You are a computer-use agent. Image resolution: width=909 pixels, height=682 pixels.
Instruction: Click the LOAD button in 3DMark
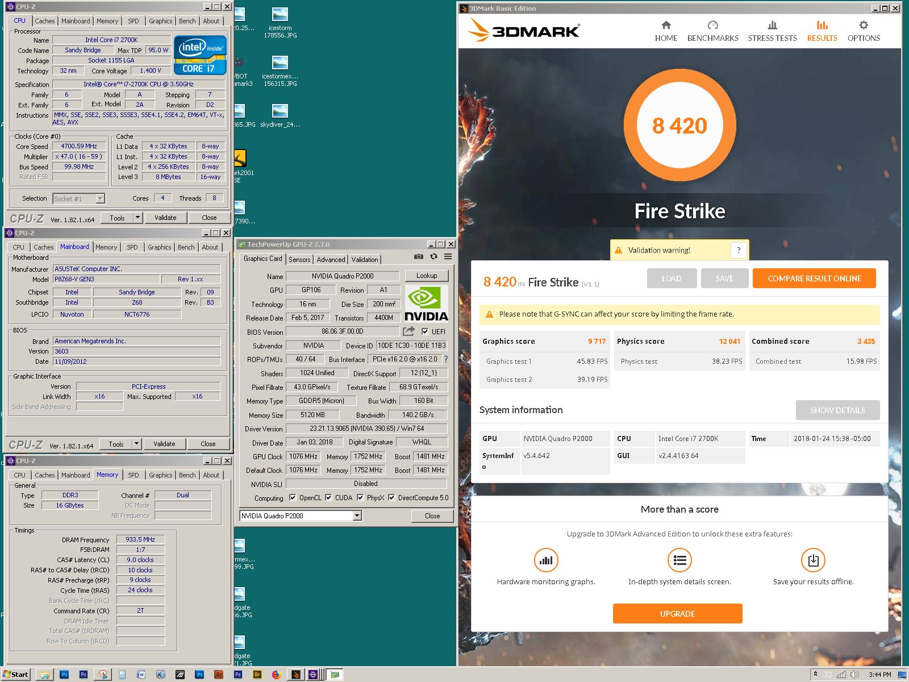671,278
